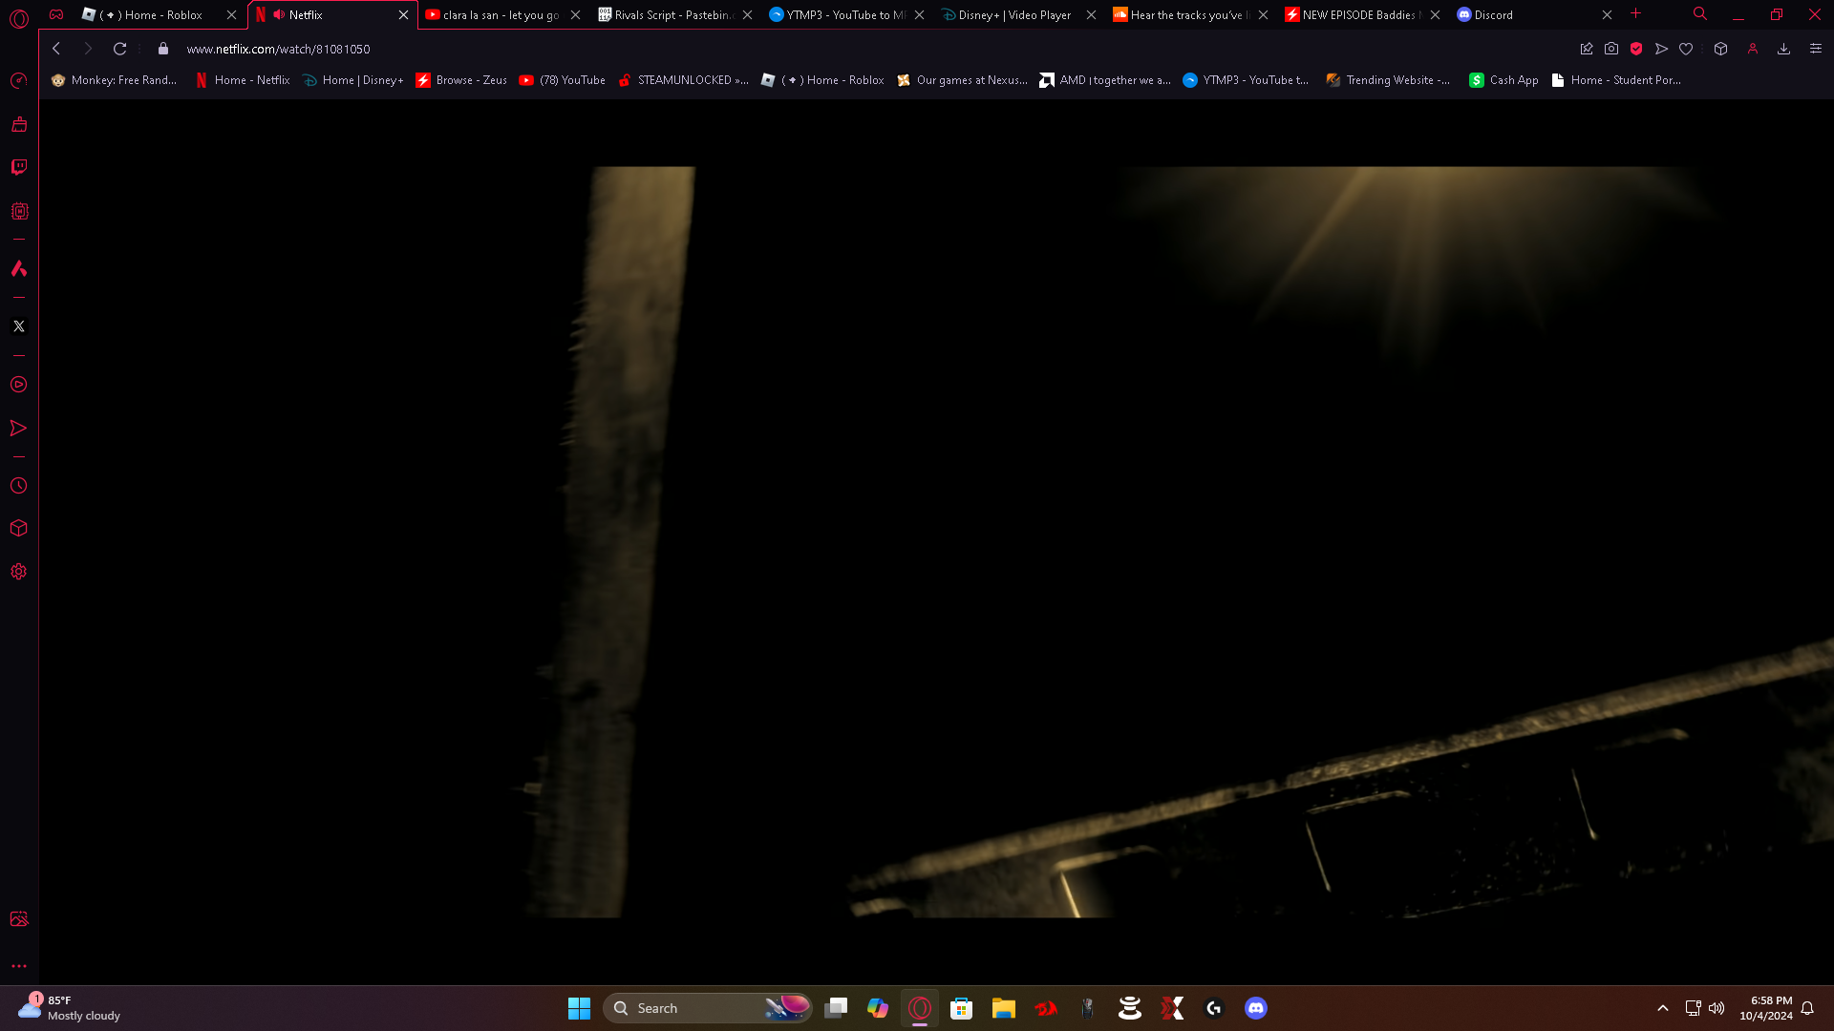This screenshot has height=1031, width=1834.
Task: Open Discord from the Windows taskbar
Action: coord(1256,1008)
